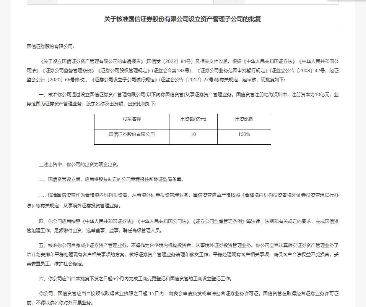Click paragraph 二 about 公司章程报住所地证监局备案

(112, 179)
